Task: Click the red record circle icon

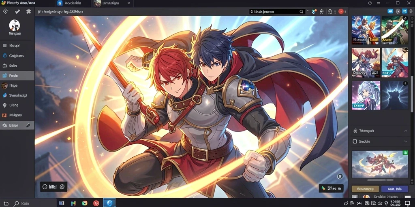Action: click(341, 11)
